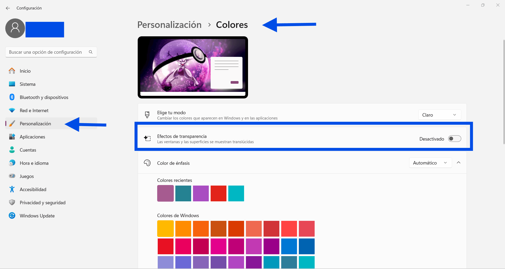Select the blue swatch in Windows colors second row
This screenshot has width=505, height=269.
point(289,246)
